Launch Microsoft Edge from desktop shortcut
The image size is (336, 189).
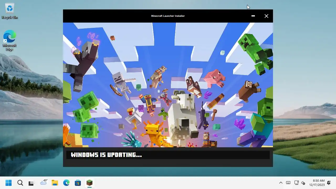coord(10,41)
